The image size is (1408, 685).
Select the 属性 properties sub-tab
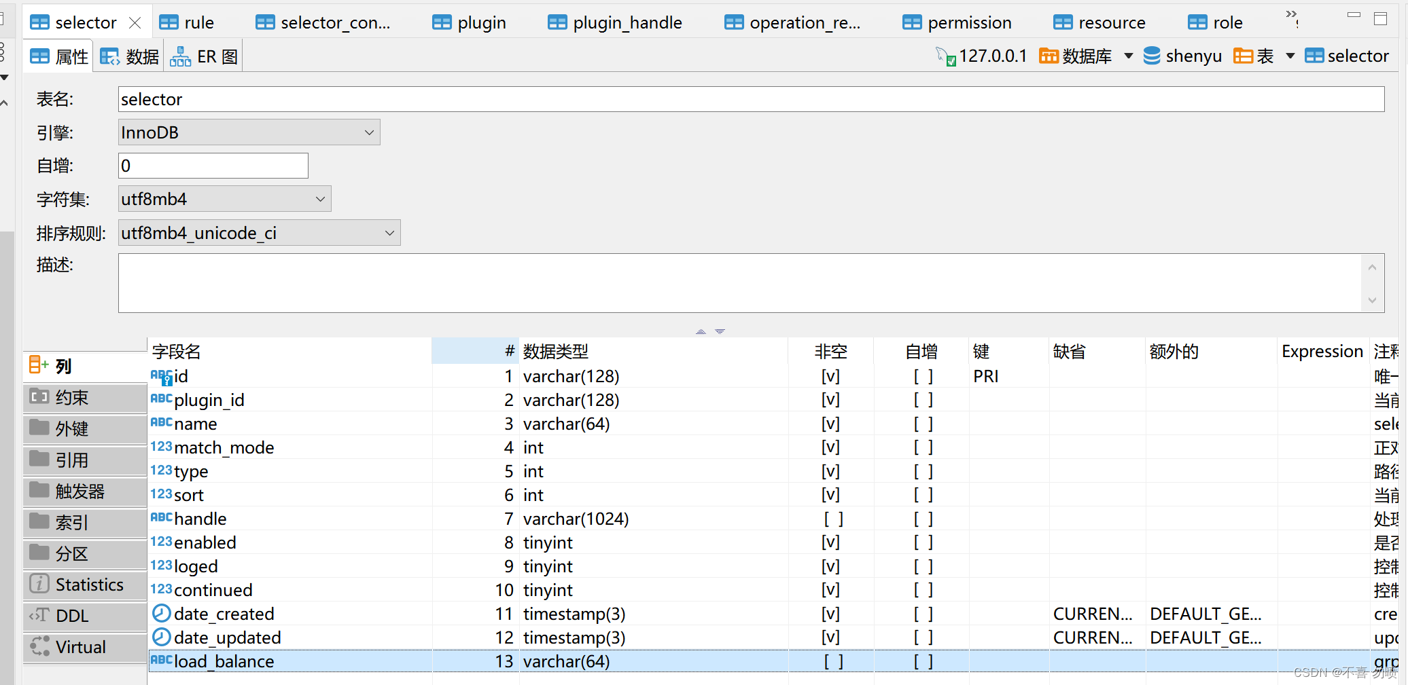click(x=59, y=56)
